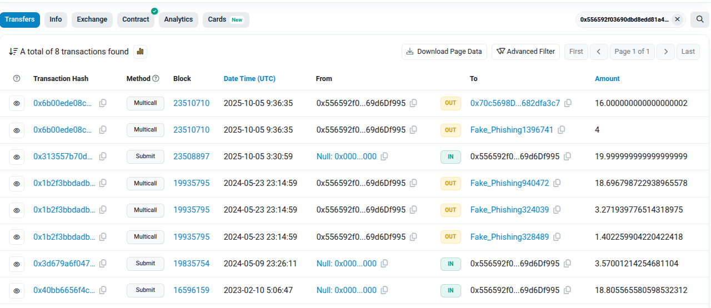Copy the Fake_Phishing324039 address

click(557, 210)
